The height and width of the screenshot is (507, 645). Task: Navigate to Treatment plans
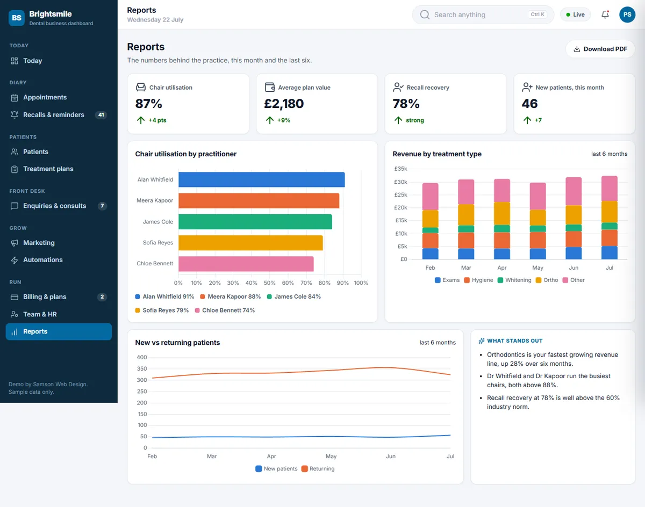pyautogui.click(x=59, y=169)
